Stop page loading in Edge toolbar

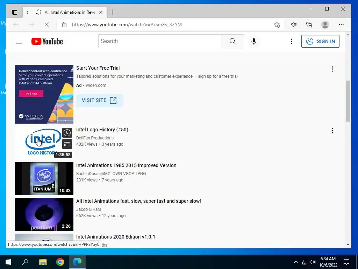click(x=47, y=25)
